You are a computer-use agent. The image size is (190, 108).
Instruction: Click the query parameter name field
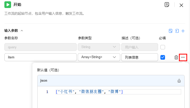tap(40, 47)
